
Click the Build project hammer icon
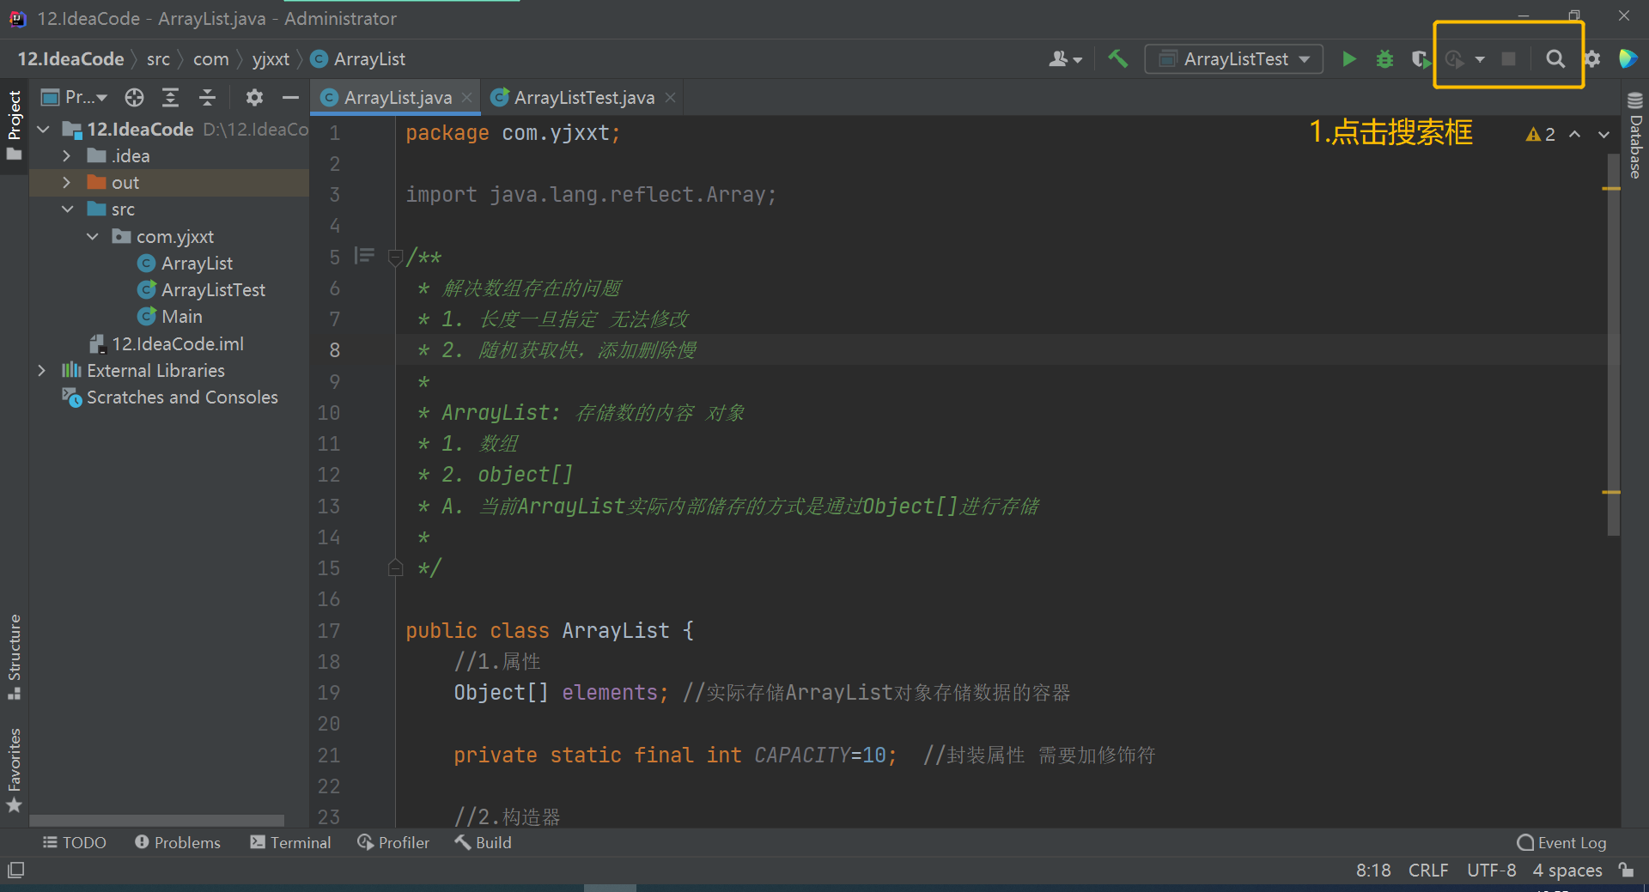click(1117, 59)
